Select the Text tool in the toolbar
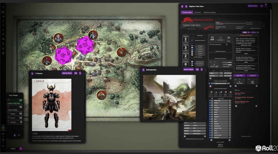Screen dimensions: 278x154 point(3,25)
